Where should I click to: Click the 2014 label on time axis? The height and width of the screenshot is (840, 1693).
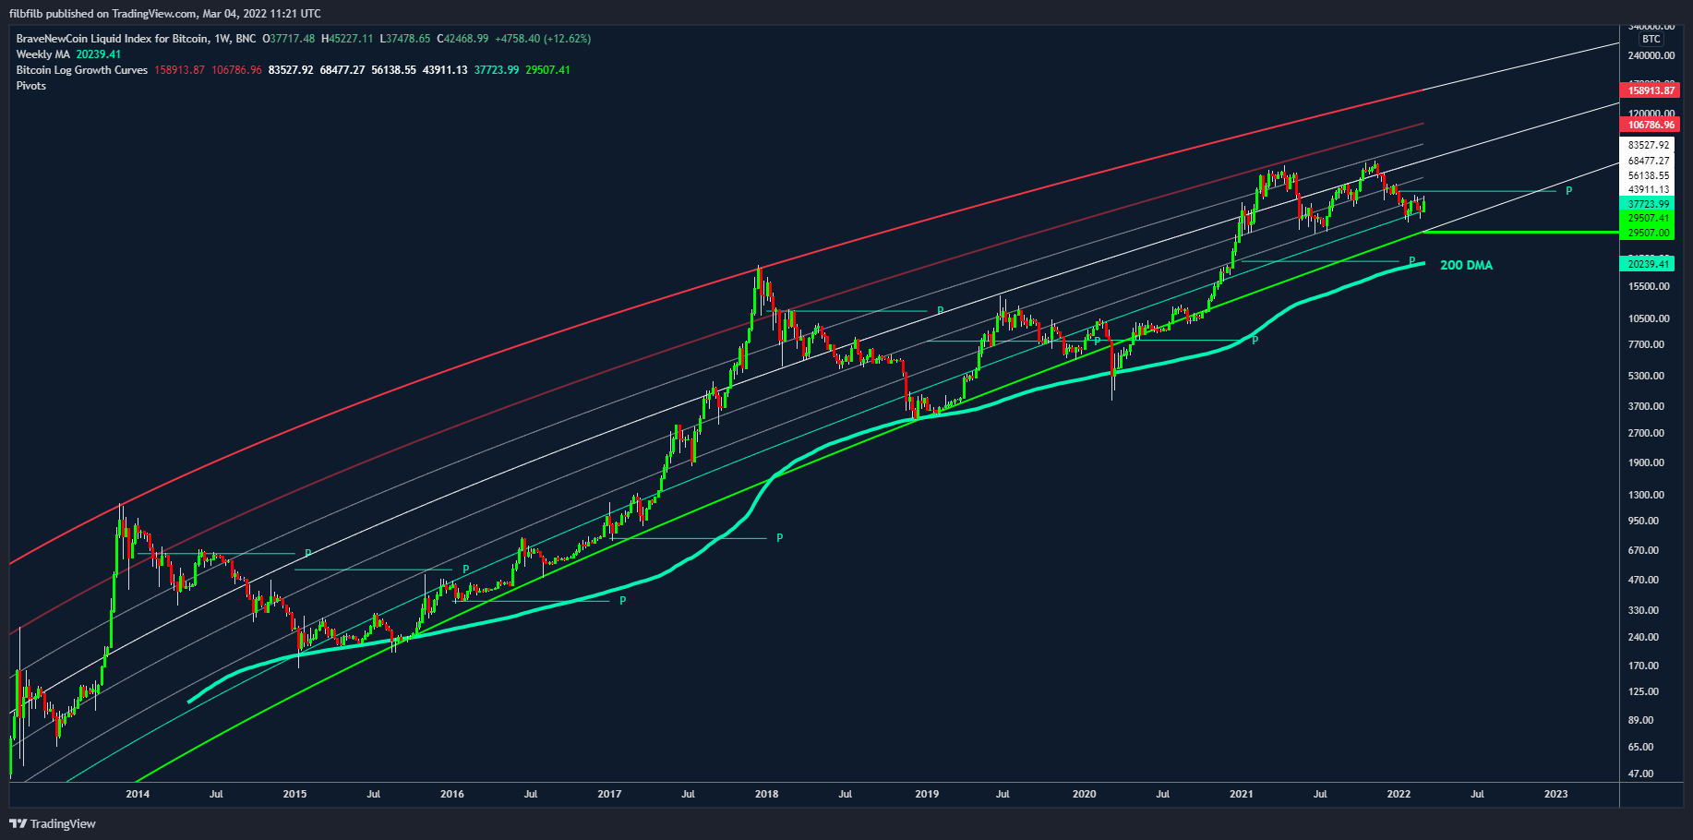pyautogui.click(x=138, y=794)
